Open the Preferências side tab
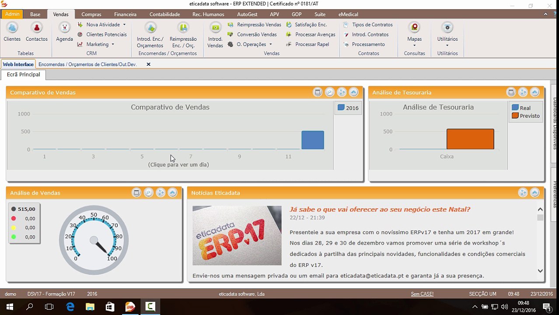 pos(555,194)
